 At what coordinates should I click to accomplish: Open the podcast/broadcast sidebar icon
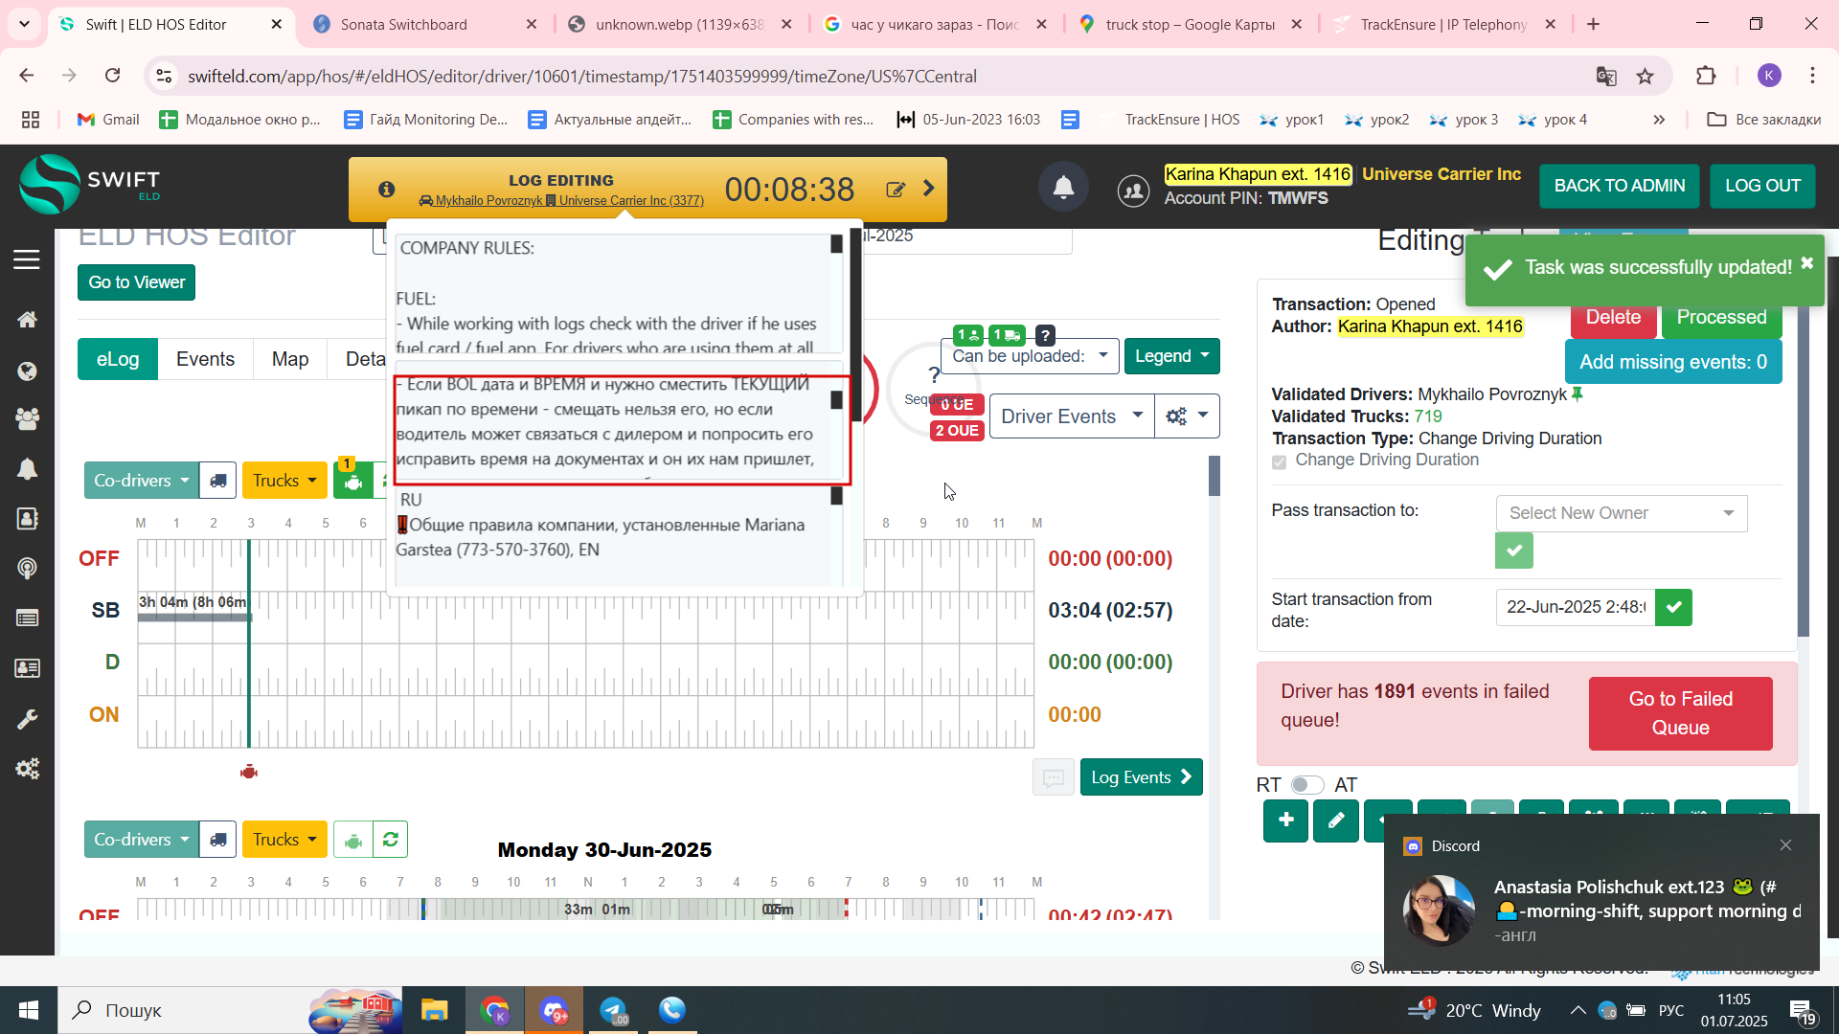(27, 569)
